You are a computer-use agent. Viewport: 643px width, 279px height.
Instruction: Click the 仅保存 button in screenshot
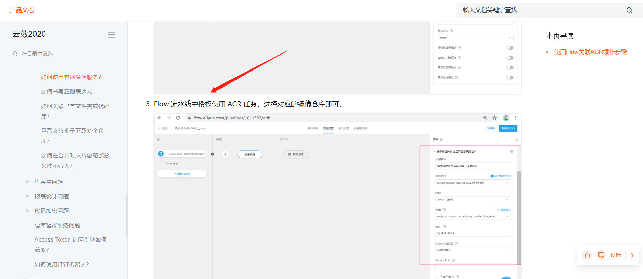490,128
